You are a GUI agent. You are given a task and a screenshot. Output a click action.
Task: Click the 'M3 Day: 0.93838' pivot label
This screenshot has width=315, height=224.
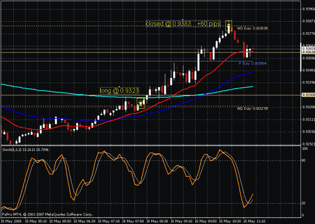(x=253, y=28)
